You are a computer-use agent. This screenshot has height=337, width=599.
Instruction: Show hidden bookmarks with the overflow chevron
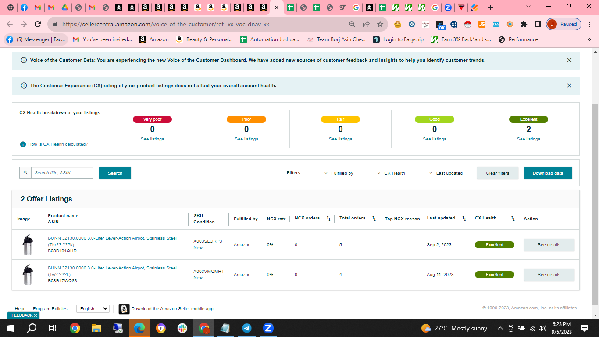[589, 39]
